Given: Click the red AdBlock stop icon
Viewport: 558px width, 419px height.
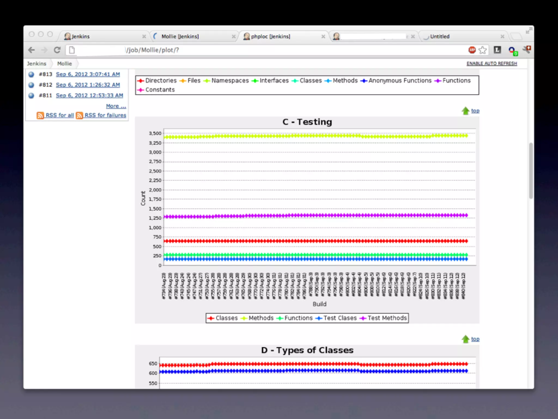Looking at the screenshot, I should [x=472, y=50].
